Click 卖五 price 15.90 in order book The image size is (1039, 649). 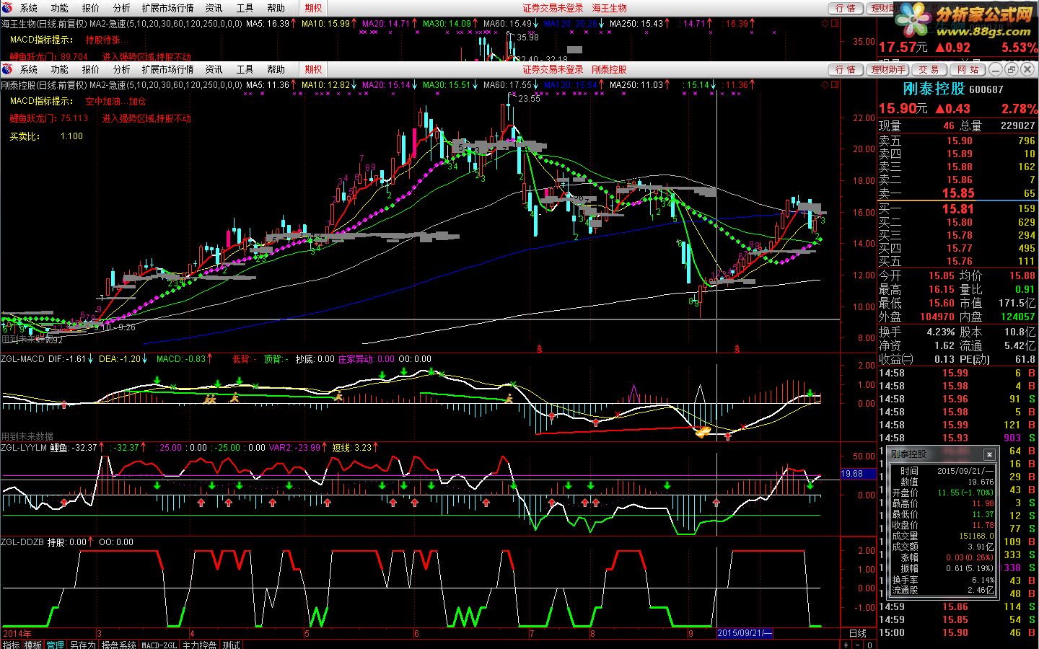tap(960, 141)
